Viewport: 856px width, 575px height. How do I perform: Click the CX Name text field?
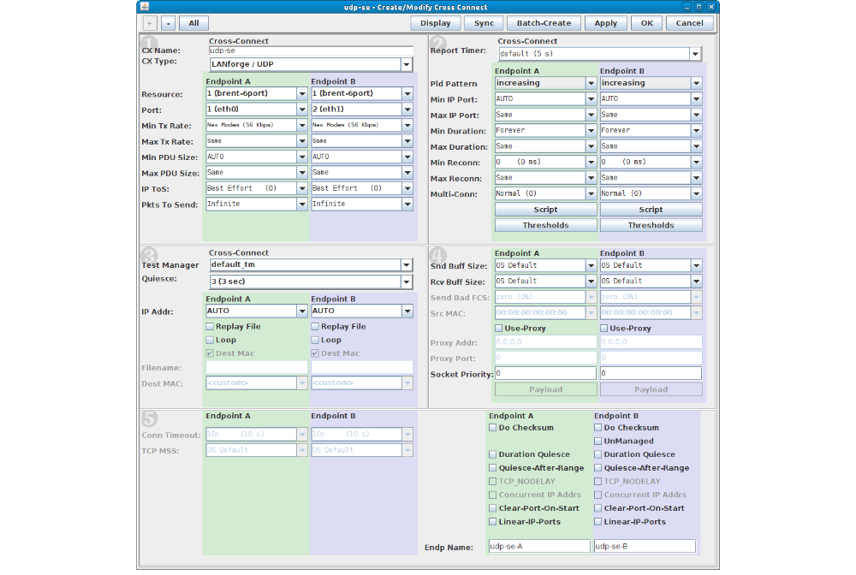tap(309, 51)
